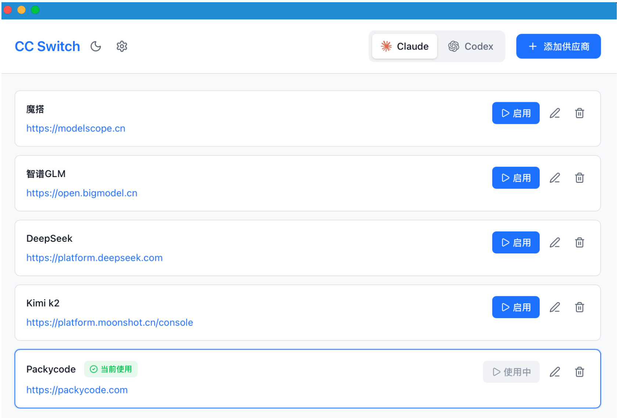The height and width of the screenshot is (418, 619).
Task: Close the window with the red button
Action: pos(8,10)
